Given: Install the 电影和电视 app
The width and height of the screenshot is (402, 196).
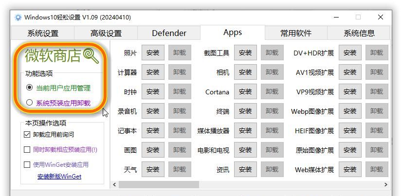Looking at the screenshot, I should 245,150.
